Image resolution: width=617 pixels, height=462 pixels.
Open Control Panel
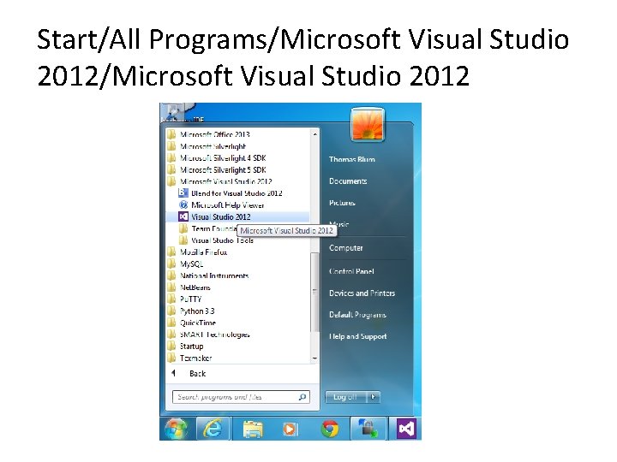pos(351,271)
